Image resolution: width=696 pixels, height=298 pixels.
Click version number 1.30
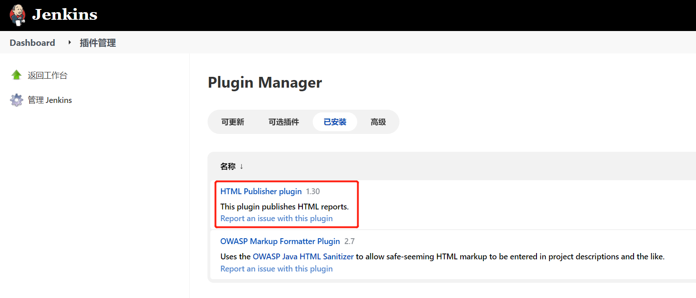click(x=313, y=191)
